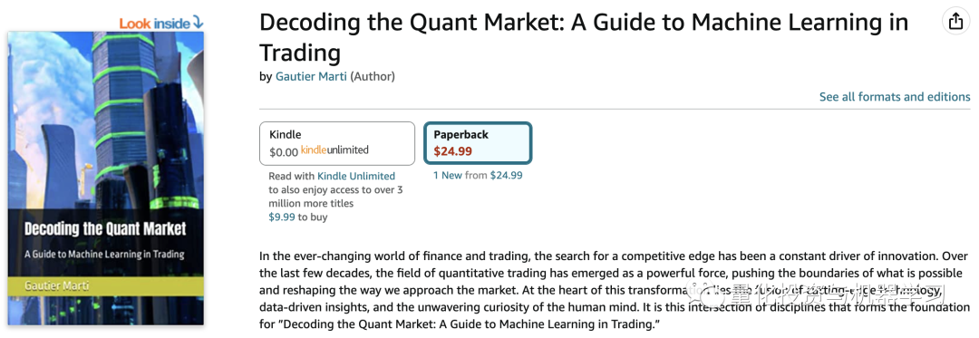Open the book cover skyscraper artwork
The height and width of the screenshot is (338, 979).
coord(105,119)
